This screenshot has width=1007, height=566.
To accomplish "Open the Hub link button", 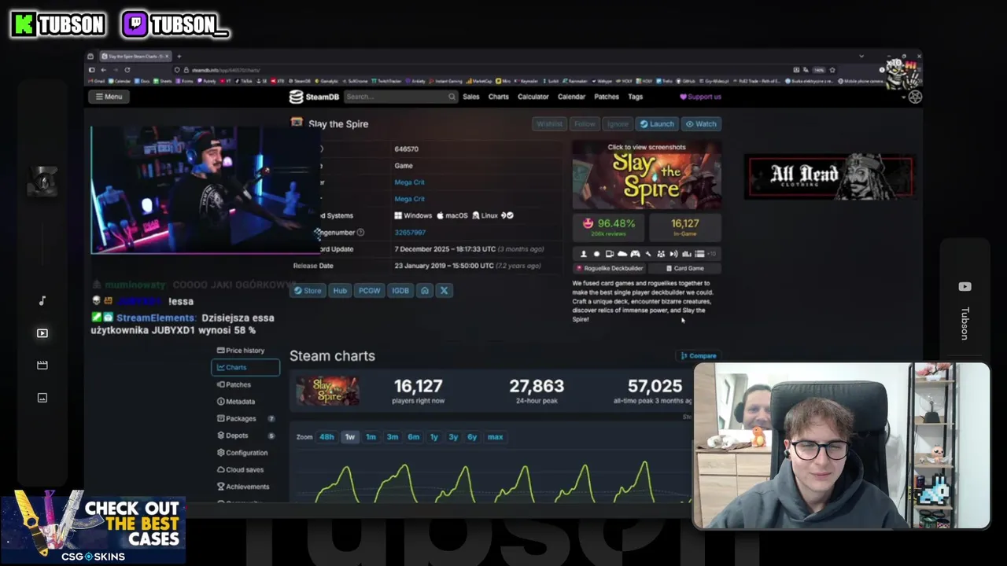I will click(340, 290).
